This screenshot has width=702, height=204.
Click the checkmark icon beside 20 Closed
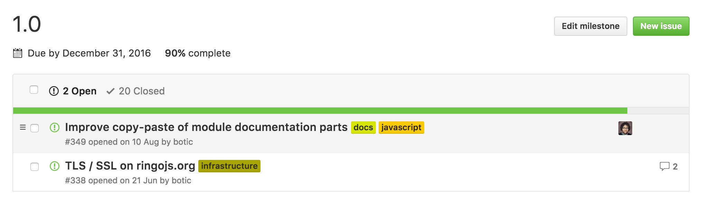(x=110, y=91)
